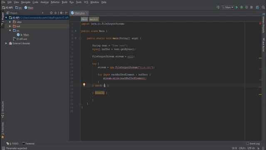Screen dimensions: 266x150
Task: Open the Tools menu
Action: 79,2
